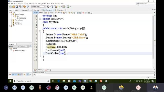The height and width of the screenshot is (92, 164).
Task: Select Source Packages in project tree
Action: (19, 14)
